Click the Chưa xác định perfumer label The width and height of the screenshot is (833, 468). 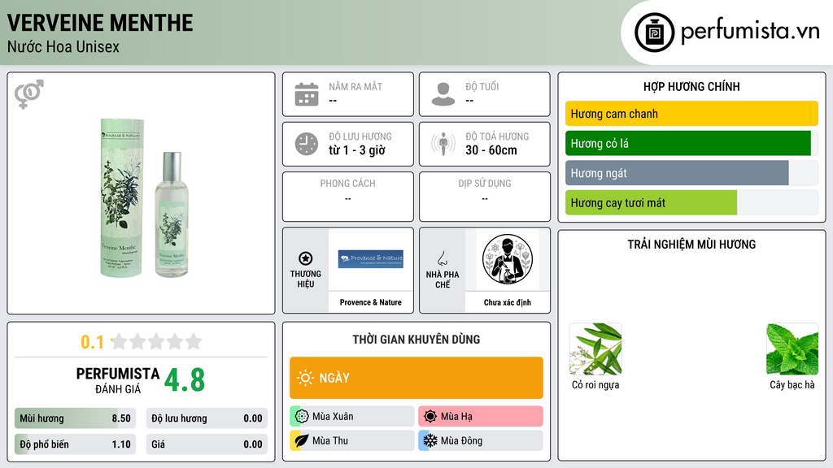coord(508,302)
